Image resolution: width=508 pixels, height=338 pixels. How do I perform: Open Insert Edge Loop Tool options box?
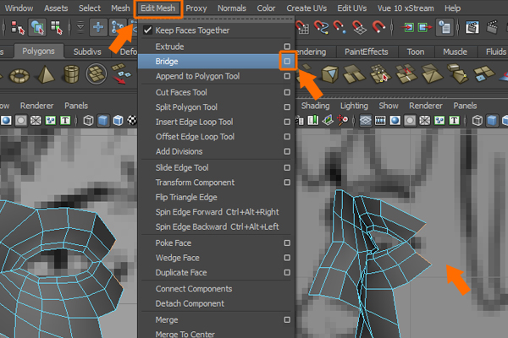click(x=287, y=122)
